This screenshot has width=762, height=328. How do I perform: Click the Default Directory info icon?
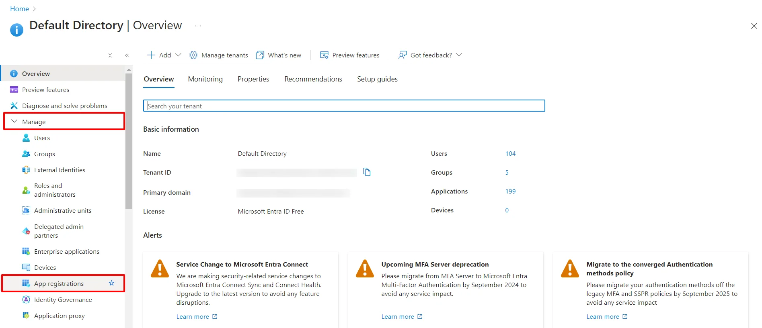click(16, 30)
